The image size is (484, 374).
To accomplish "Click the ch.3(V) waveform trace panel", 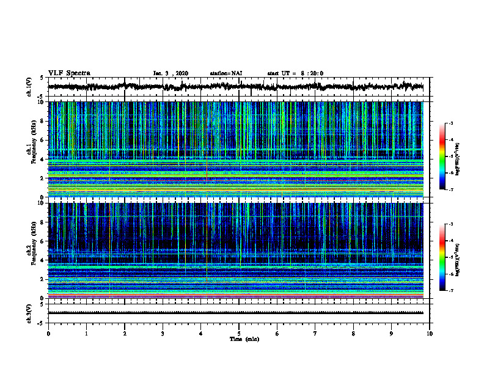I will [x=239, y=313].
